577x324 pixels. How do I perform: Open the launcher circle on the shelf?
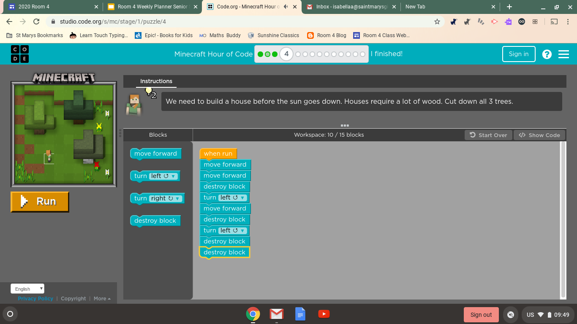coord(10,314)
